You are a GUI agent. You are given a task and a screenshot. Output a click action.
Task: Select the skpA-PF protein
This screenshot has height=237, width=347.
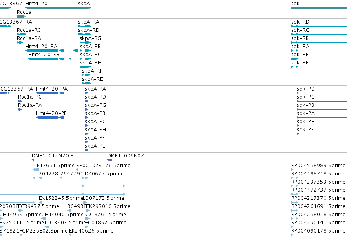click(95, 138)
